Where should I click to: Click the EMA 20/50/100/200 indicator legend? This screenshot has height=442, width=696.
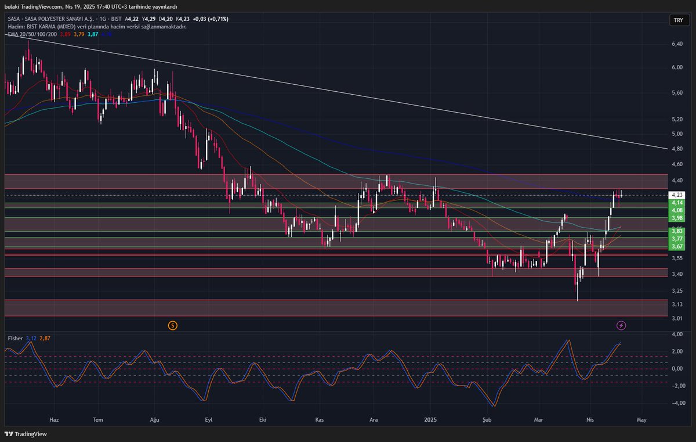32,34
